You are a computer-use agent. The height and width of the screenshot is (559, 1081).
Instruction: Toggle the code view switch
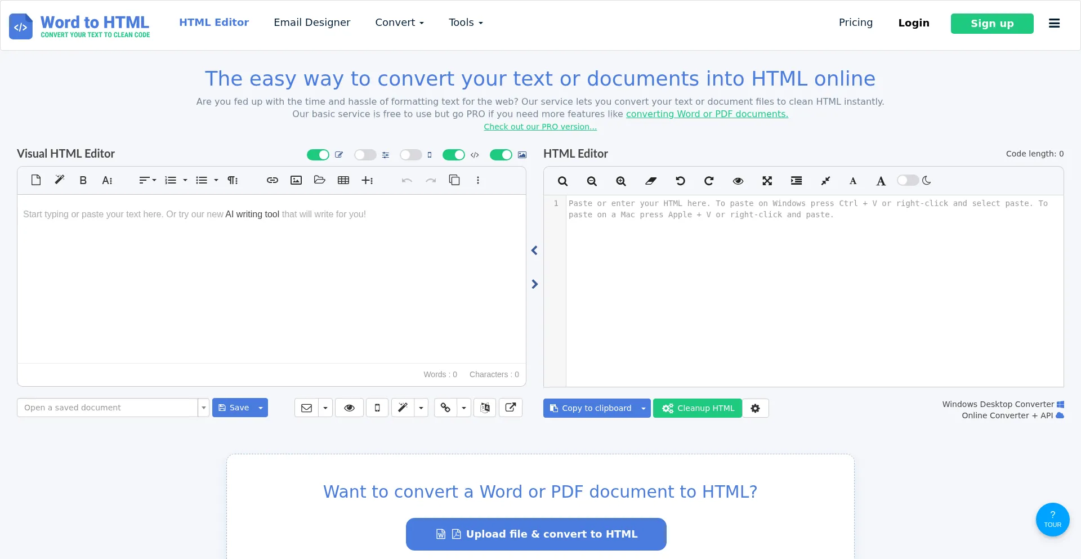454,155
